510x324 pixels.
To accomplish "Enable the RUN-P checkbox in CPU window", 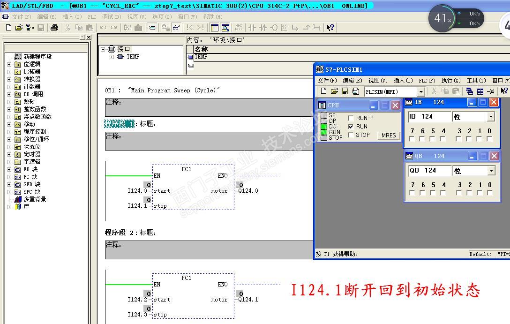I will pyautogui.click(x=351, y=118).
